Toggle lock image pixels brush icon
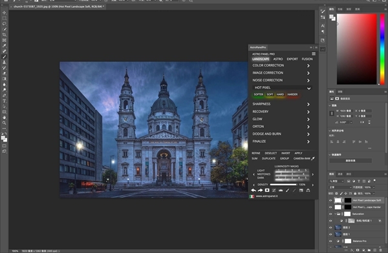Viewport: 388px width, 253px height. [x=341, y=194]
